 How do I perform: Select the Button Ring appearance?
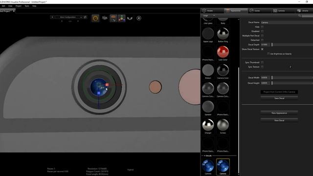[223, 35]
